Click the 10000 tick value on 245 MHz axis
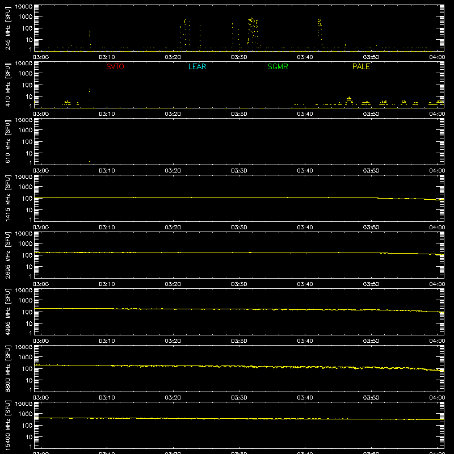 (x=24, y=7)
